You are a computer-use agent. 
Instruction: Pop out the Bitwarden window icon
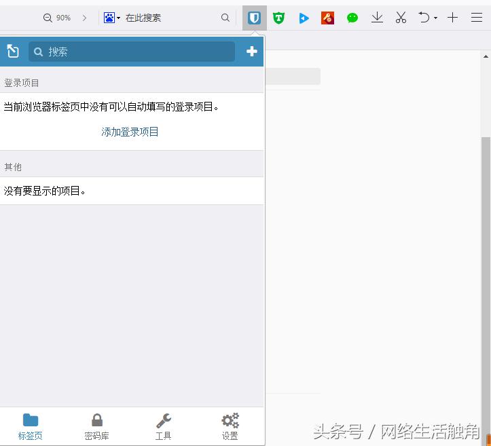pyautogui.click(x=13, y=51)
